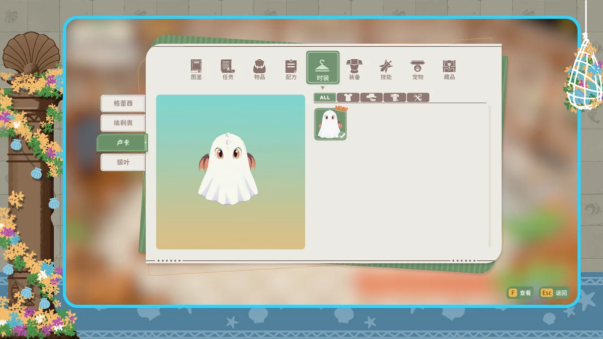
Task: Filter costumes by T-shirt clothing
Action: pyautogui.click(x=348, y=97)
